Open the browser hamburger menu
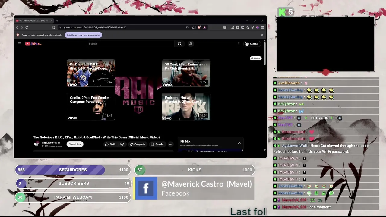Screen dimensions: 386x217 (262, 27)
